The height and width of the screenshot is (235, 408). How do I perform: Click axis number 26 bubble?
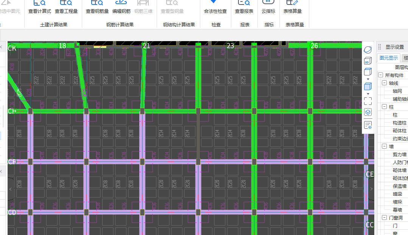pos(314,46)
